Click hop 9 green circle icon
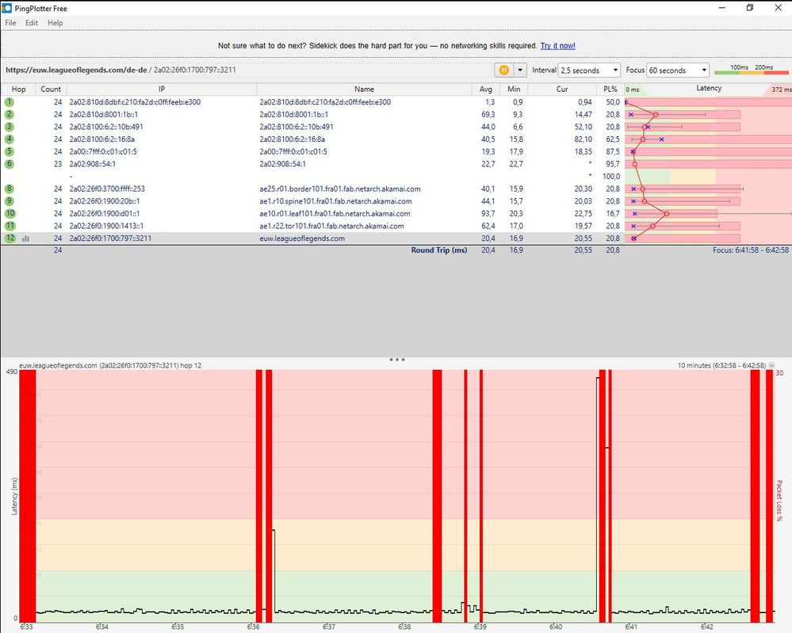This screenshot has height=633, width=792. (x=9, y=201)
